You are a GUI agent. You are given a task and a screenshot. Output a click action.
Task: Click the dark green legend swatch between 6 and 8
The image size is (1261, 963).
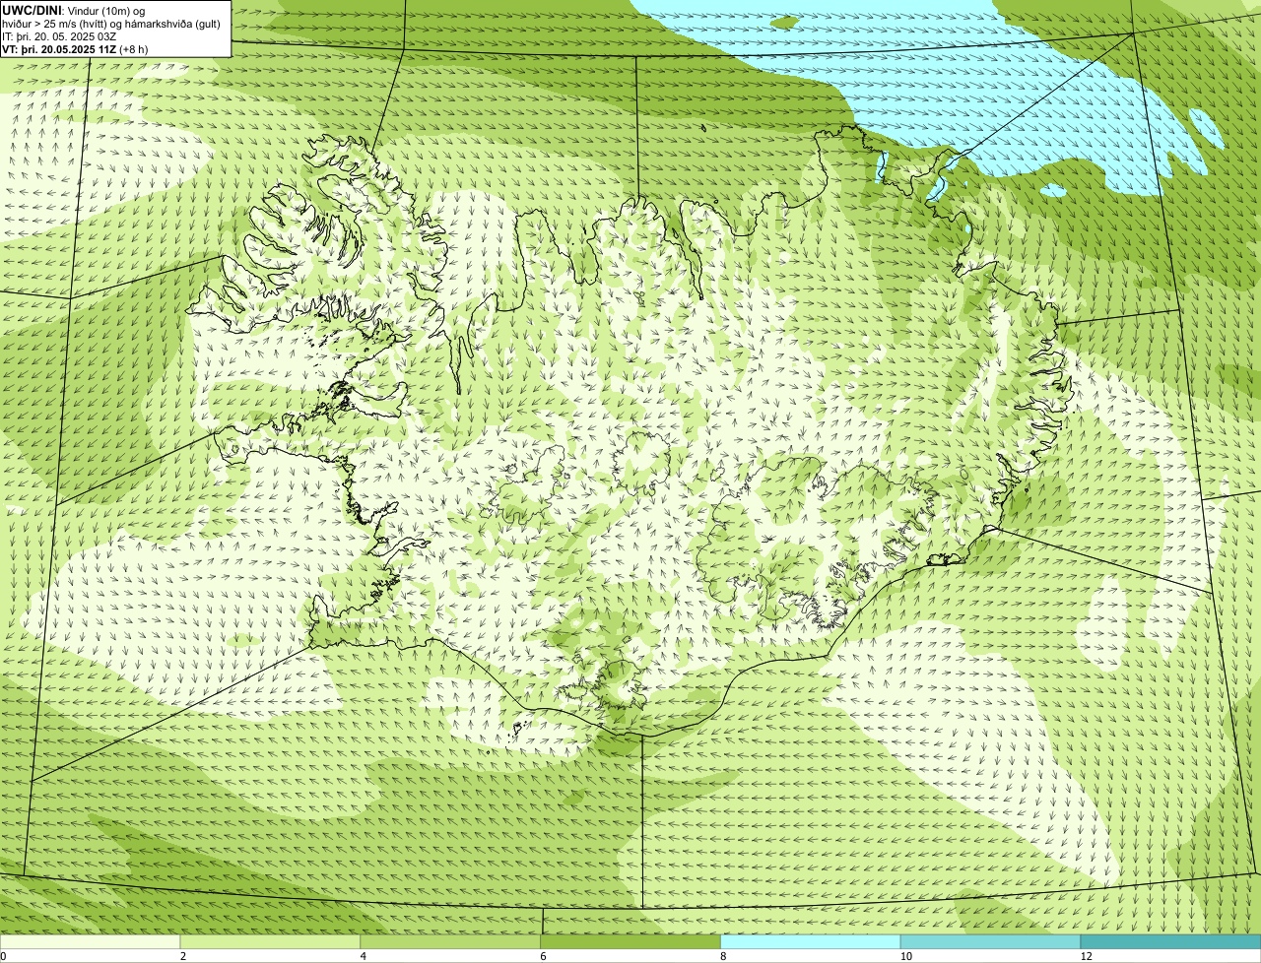point(630,942)
